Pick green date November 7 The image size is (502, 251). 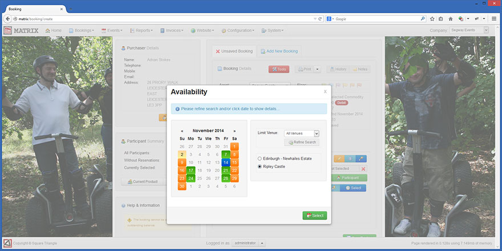226,155
